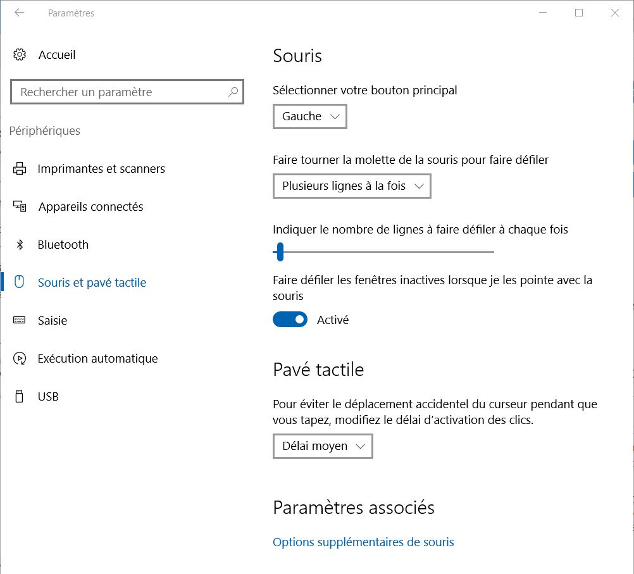Click the keyboard icon next to Saisie
This screenshot has height=574, width=634.
(x=20, y=321)
